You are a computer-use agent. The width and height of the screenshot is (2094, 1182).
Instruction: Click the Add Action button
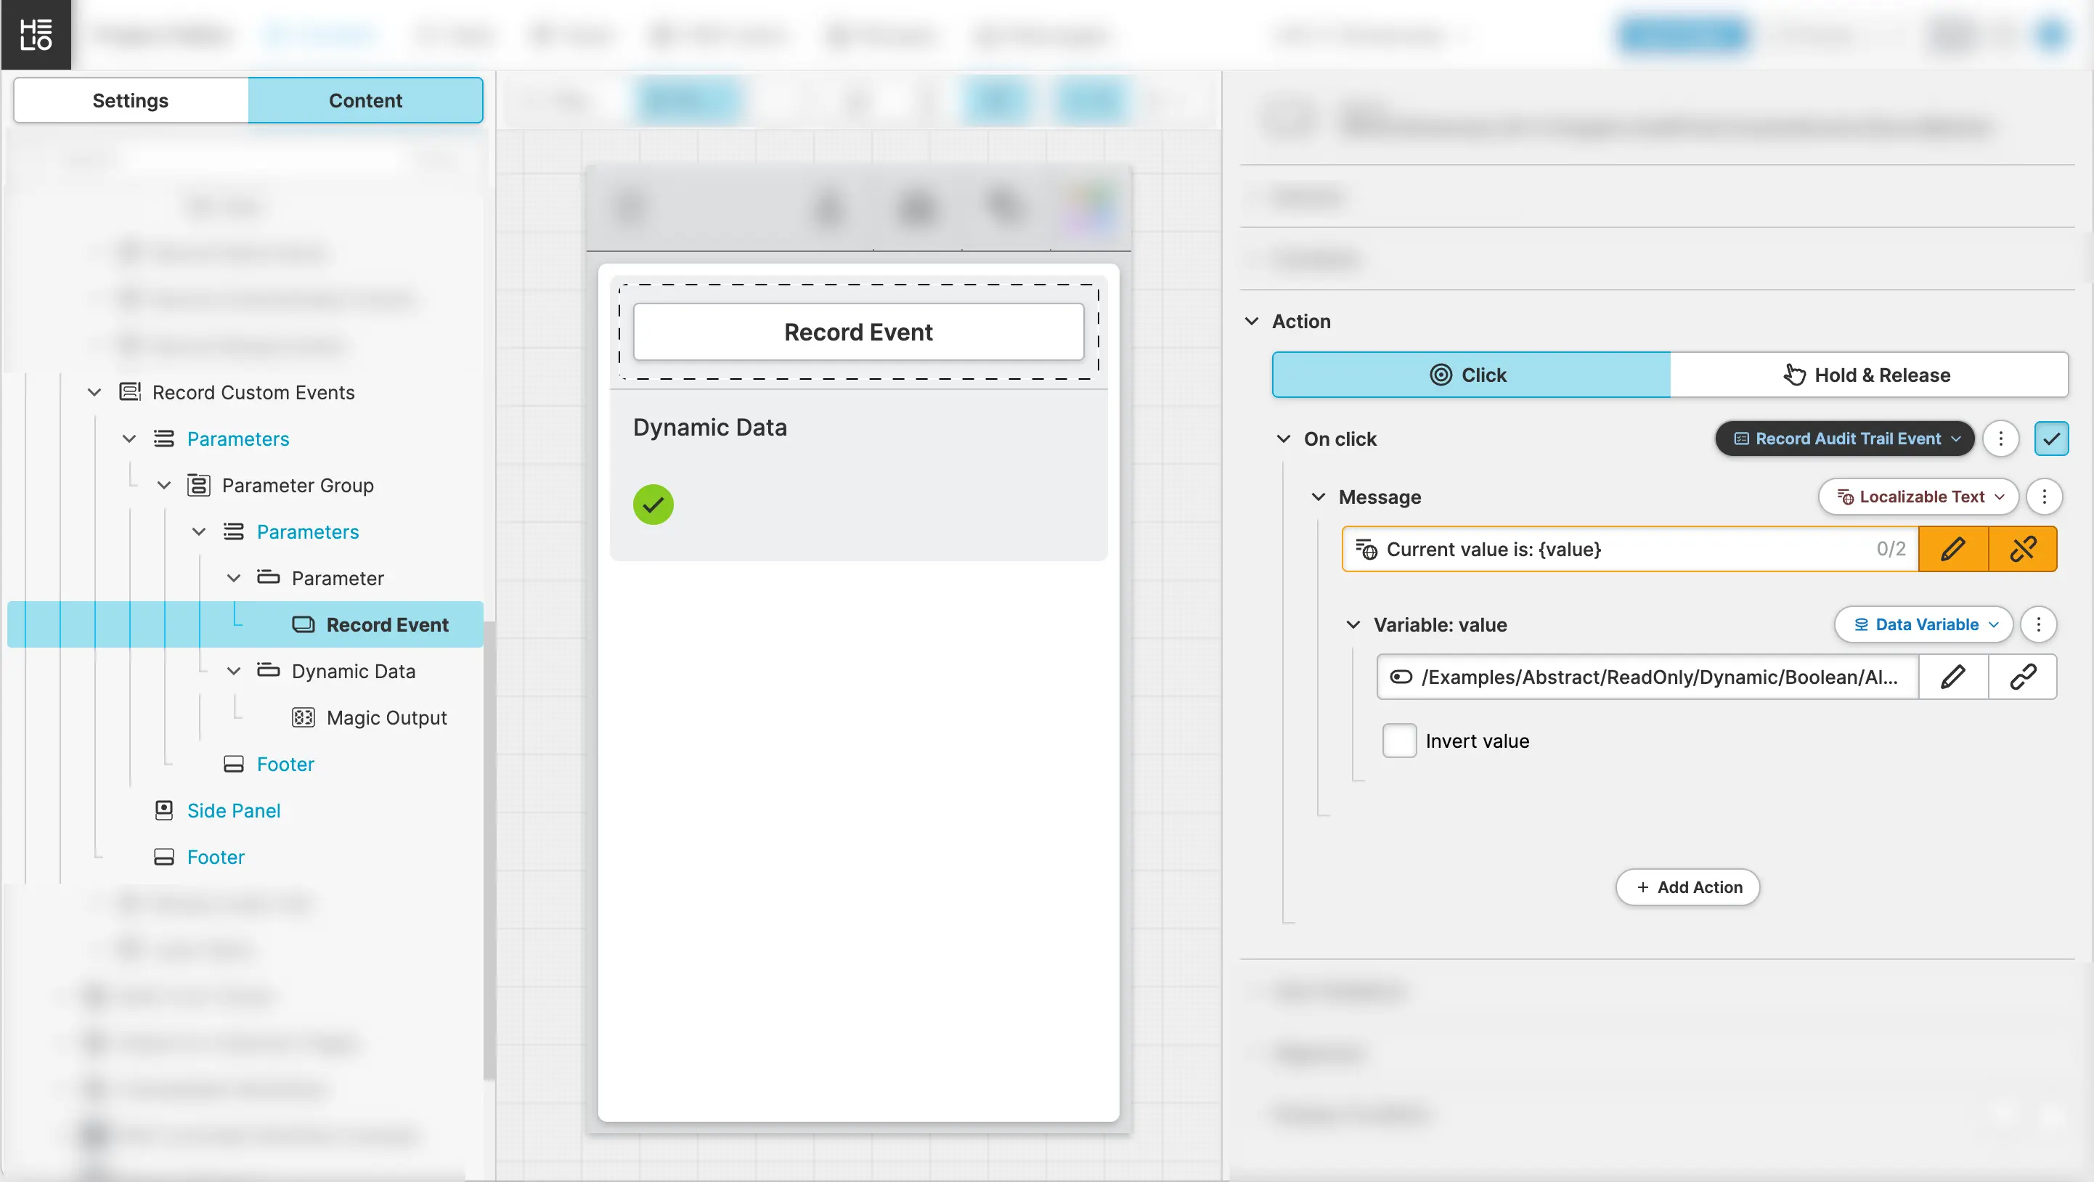[x=1687, y=887]
